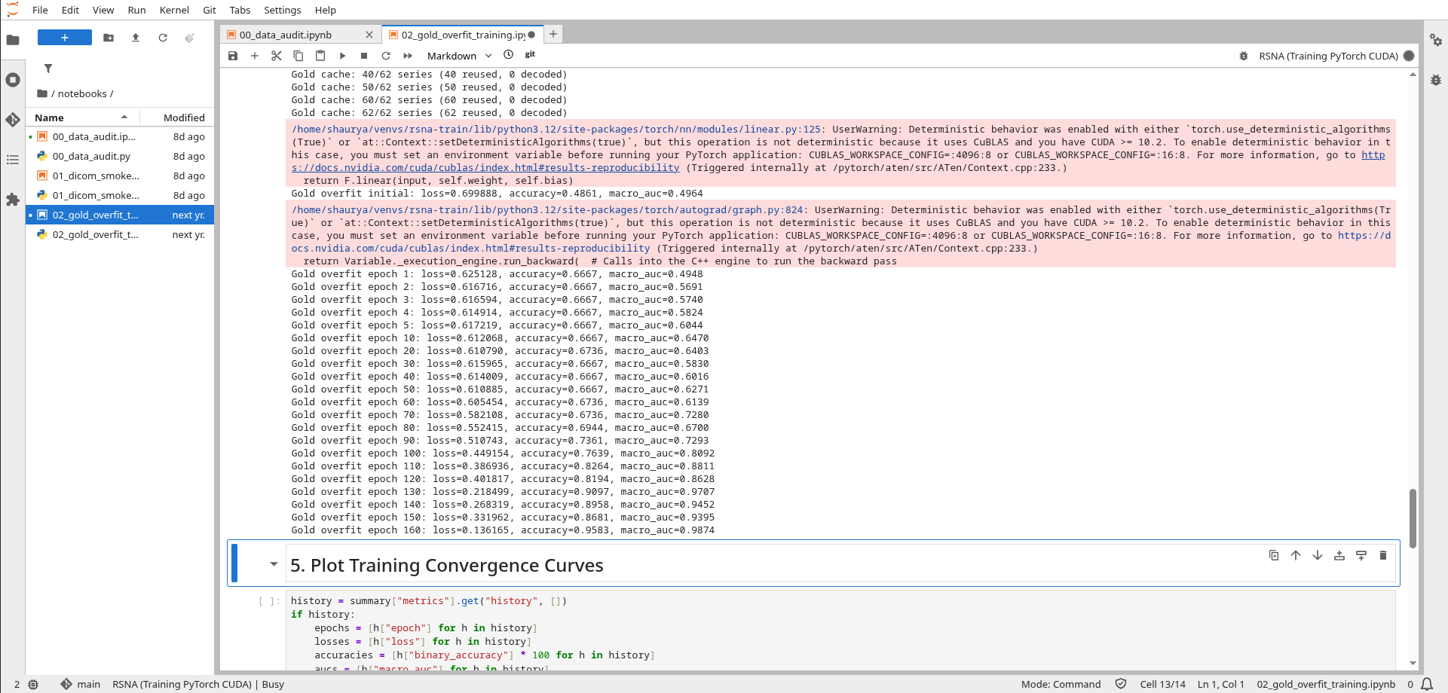This screenshot has width=1448, height=693.
Task: Open the ocs.nvidia.com cublas link in second warning
Action: [x=470, y=249]
